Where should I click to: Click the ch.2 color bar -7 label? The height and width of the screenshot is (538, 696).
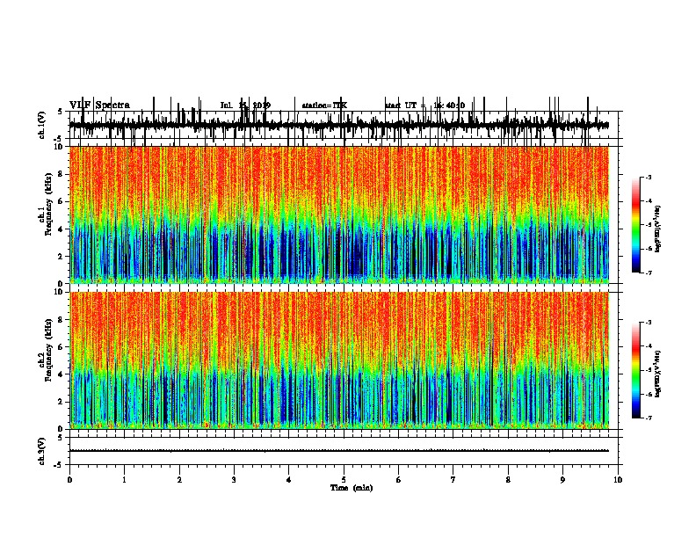(648, 418)
